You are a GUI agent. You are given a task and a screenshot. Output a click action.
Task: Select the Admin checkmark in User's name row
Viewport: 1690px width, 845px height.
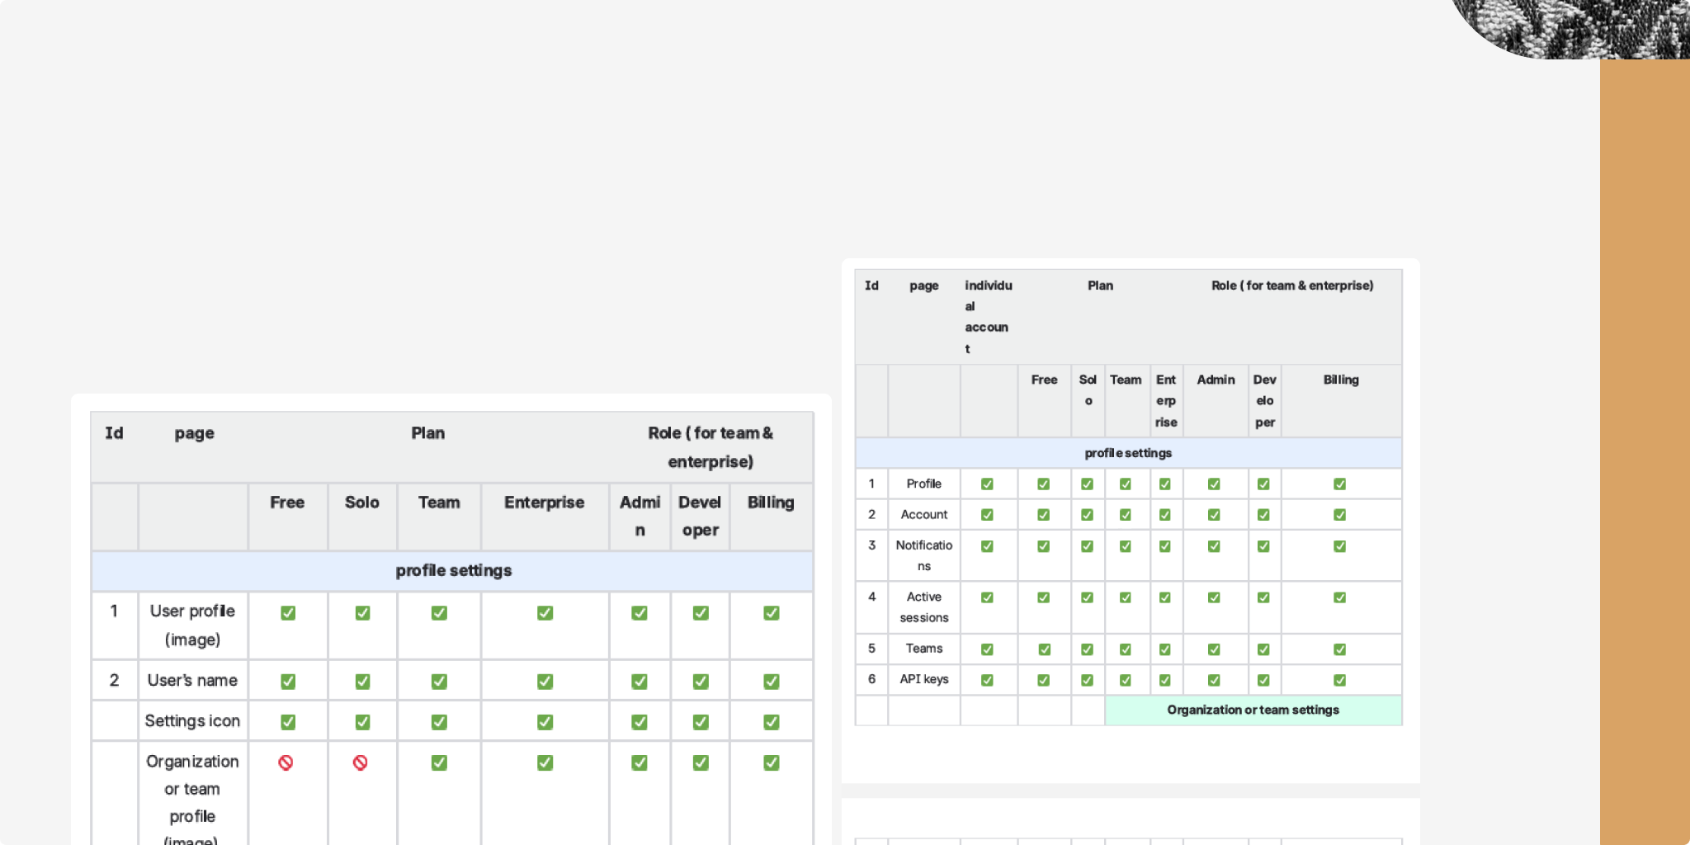click(x=640, y=681)
